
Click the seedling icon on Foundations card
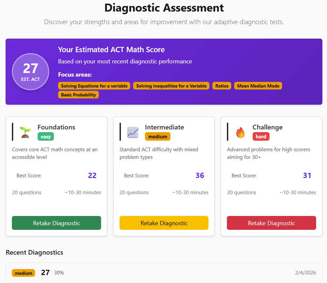[x=24, y=131]
